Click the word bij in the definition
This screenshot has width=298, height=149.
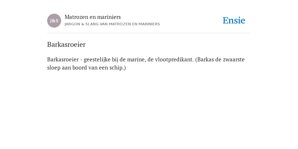pos(115,60)
